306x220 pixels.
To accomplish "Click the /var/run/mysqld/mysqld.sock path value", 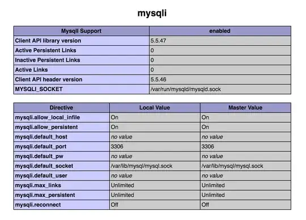I will [x=185, y=89].
